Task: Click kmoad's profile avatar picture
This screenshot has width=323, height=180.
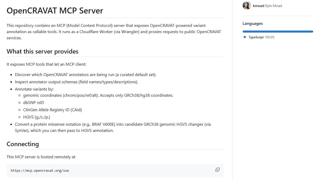Action: point(247,6)
